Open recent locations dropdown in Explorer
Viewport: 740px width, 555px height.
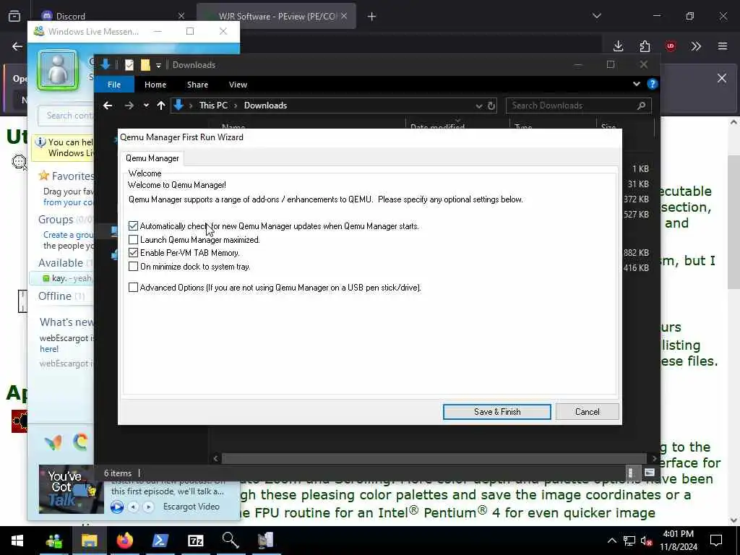[x=146, y=106]
